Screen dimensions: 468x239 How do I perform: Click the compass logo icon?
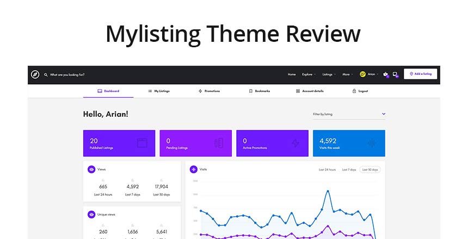coord(35,74)
